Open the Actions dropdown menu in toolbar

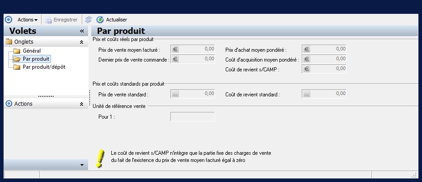(27, 20)
